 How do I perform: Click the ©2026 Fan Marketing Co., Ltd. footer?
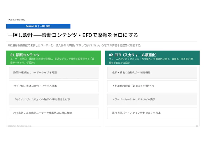(x=19, y=126)
